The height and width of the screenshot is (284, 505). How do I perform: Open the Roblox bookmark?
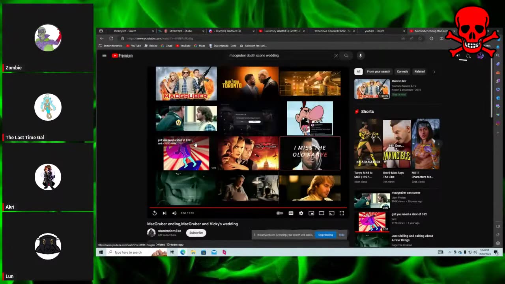click(x=151, y=46)
